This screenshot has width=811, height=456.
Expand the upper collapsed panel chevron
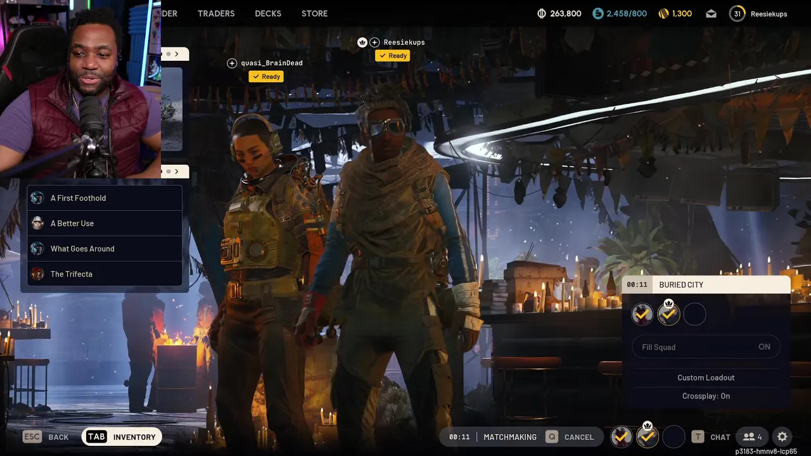[x=176, y=54]
